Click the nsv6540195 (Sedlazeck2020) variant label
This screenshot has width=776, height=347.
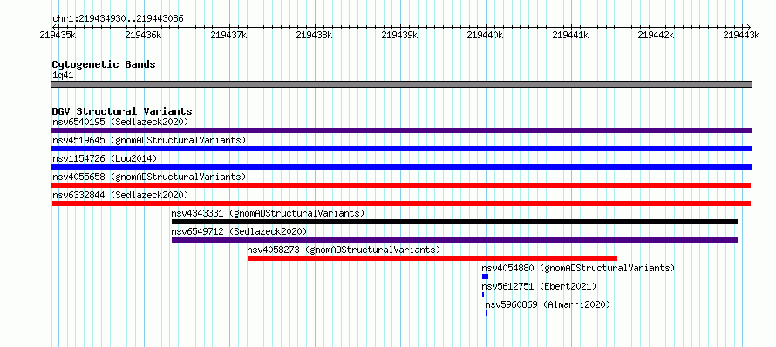[120, 122]
